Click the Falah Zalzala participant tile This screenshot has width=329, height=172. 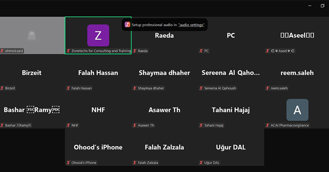point(164,147)
